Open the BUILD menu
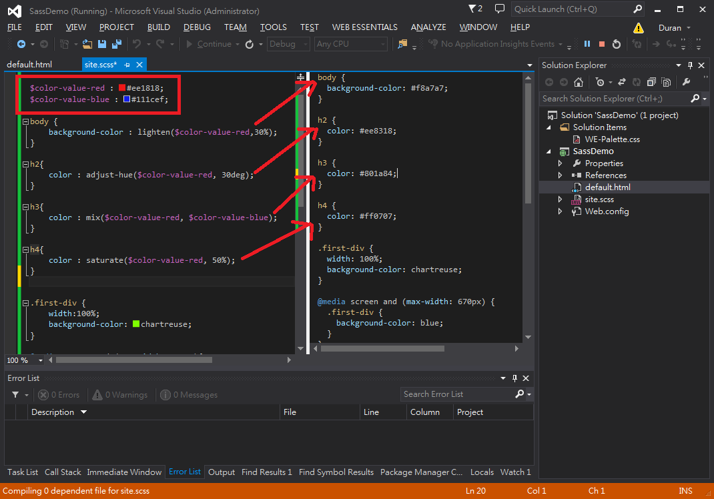 [x=158, y=27]
